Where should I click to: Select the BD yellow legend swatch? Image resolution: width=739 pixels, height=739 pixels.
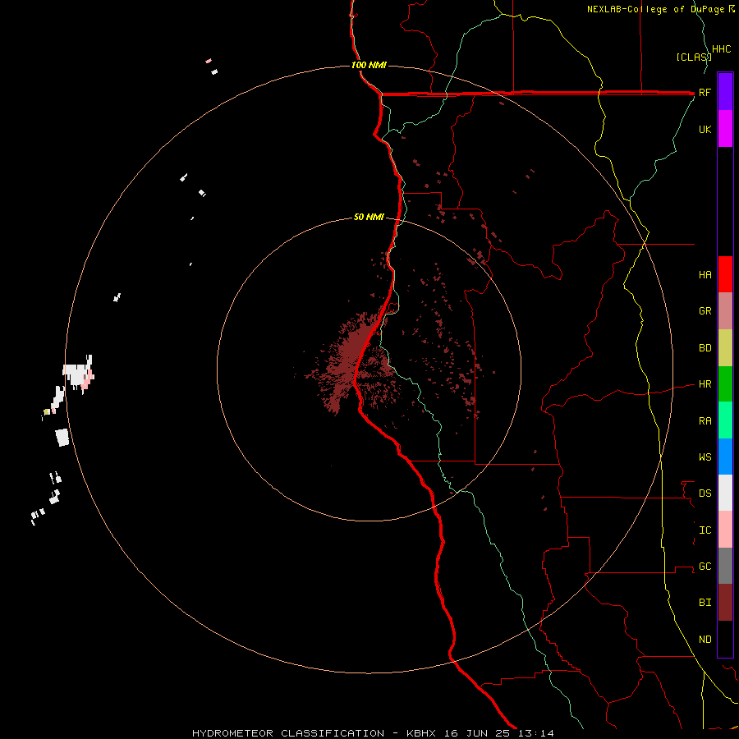[725, 347]
